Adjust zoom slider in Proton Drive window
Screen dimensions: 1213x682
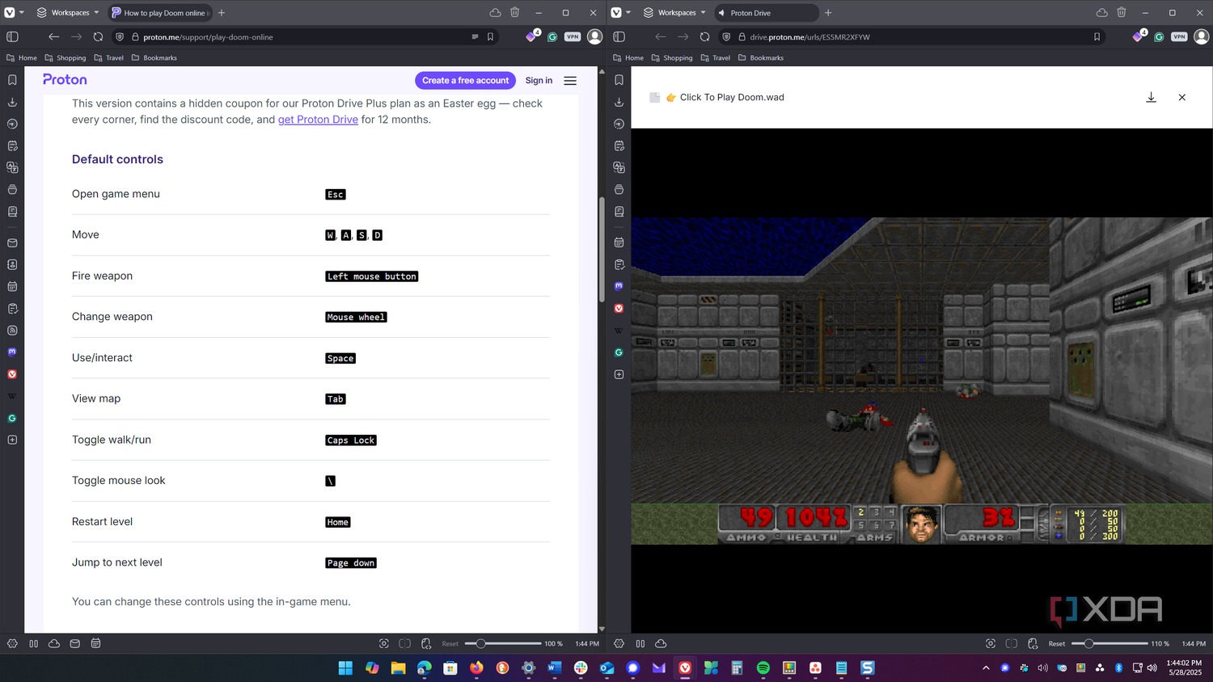click(x=1109, y=643)
